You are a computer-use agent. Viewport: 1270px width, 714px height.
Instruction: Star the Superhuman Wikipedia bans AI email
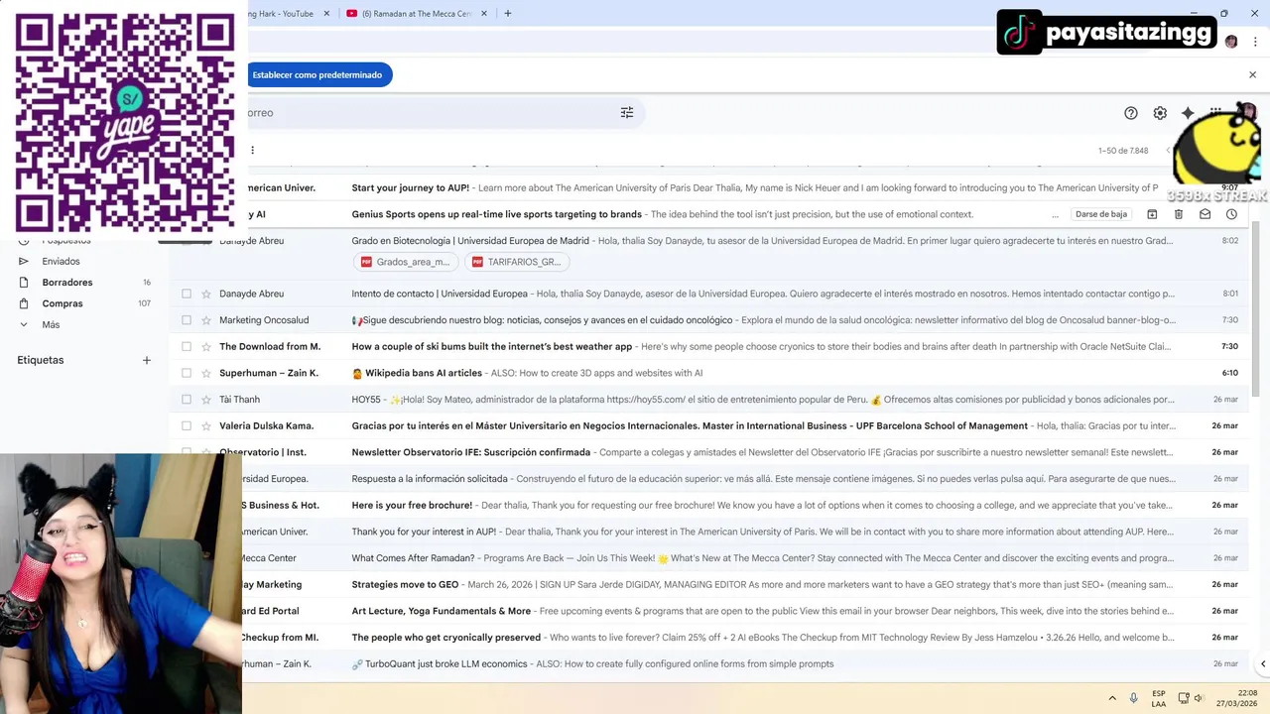point(206,373)
